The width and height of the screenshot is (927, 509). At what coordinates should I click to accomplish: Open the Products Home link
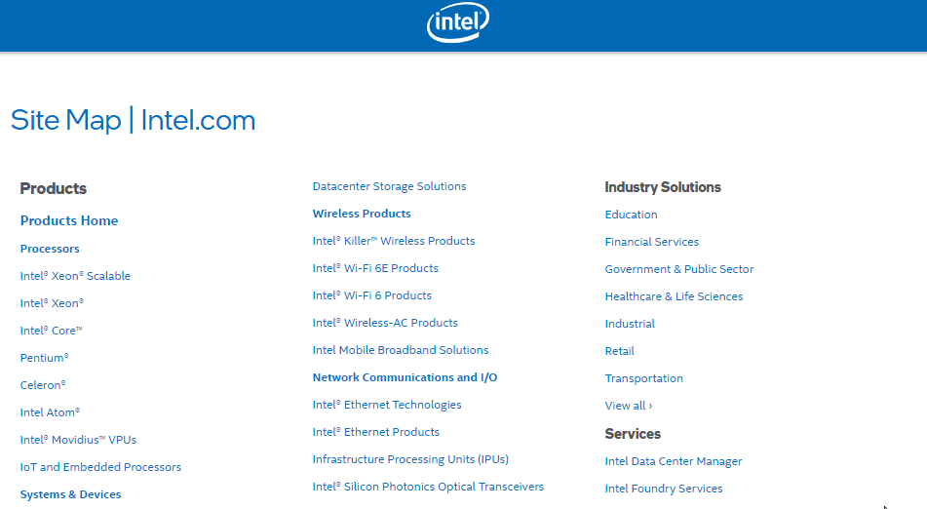(69, 220)
